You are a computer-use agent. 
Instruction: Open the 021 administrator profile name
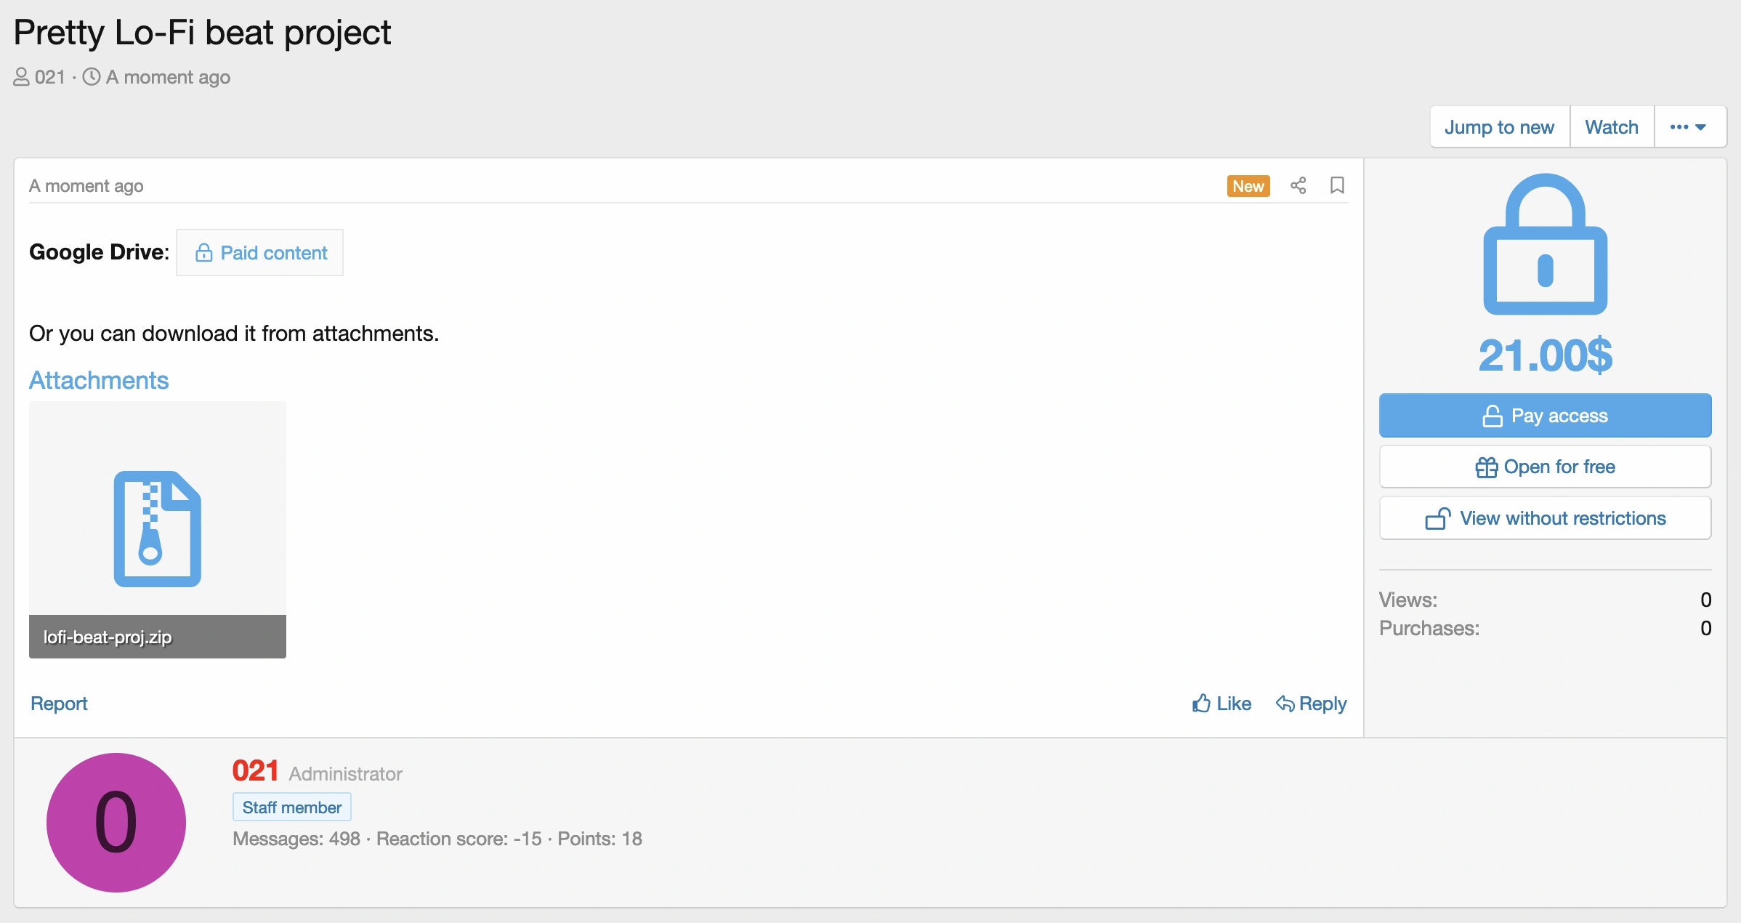tap(255, 771)
